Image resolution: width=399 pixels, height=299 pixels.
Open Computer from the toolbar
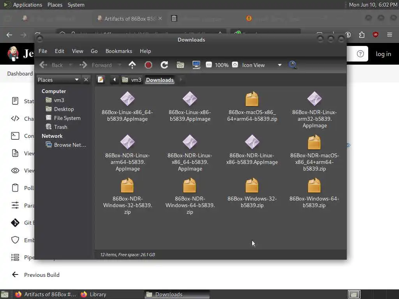[196, 65]
